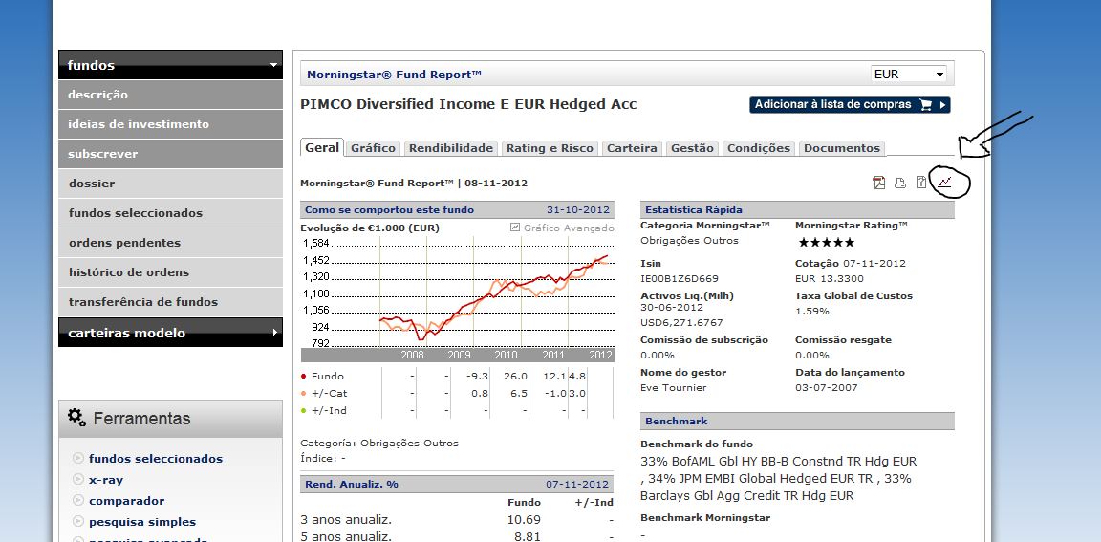Screen dimensions: 1101x542
Task: Select ideias de investimento in sidebar
Action: click(170, 123)
